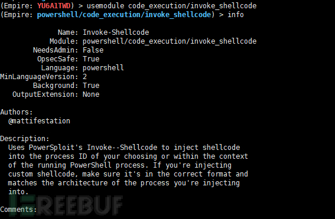
Task: Click the red agent name YU6A1TWD
Action: click(54, 6)
